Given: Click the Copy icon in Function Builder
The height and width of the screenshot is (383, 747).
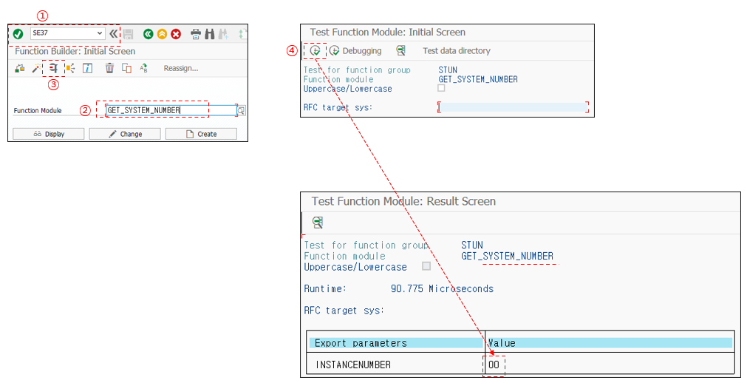Looking at the screenshot, I should click(126, 68).
